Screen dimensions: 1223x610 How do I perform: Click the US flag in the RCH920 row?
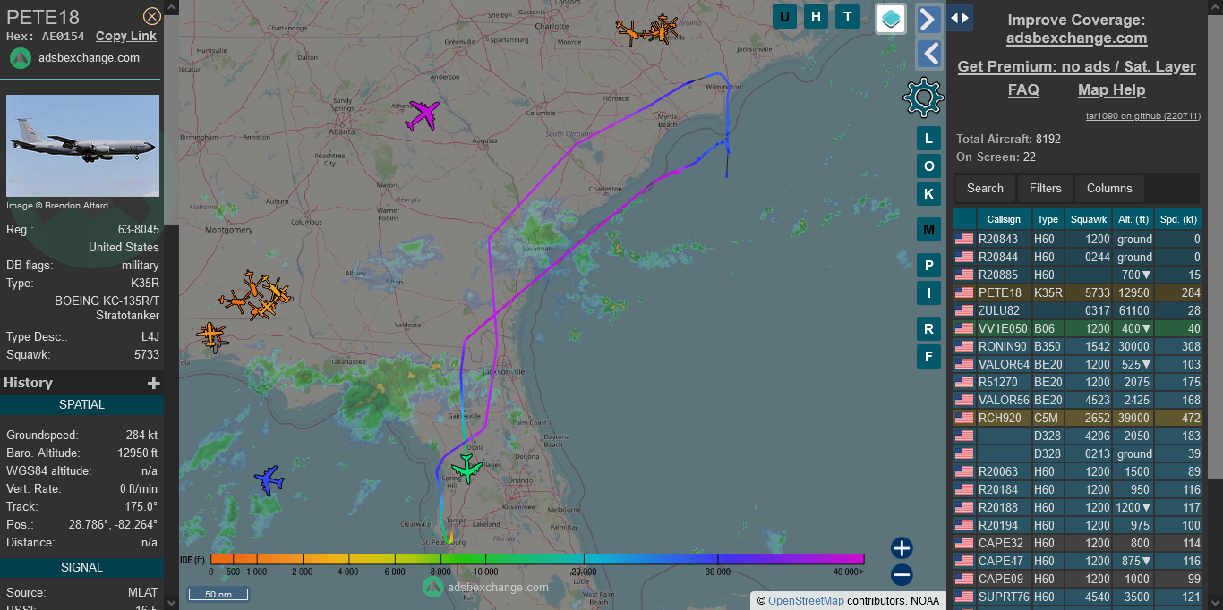963,418
